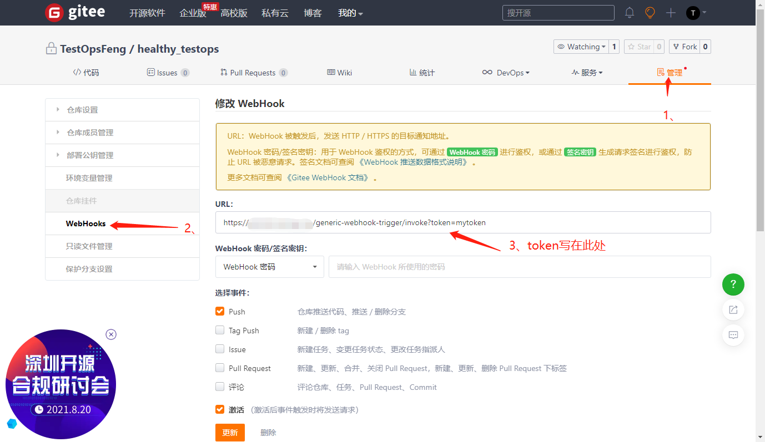Image resolution: width=765 pixels, height=442 pixels.
Task: Open the WebHook 密码 type dropdown
Action: (270, 267)
